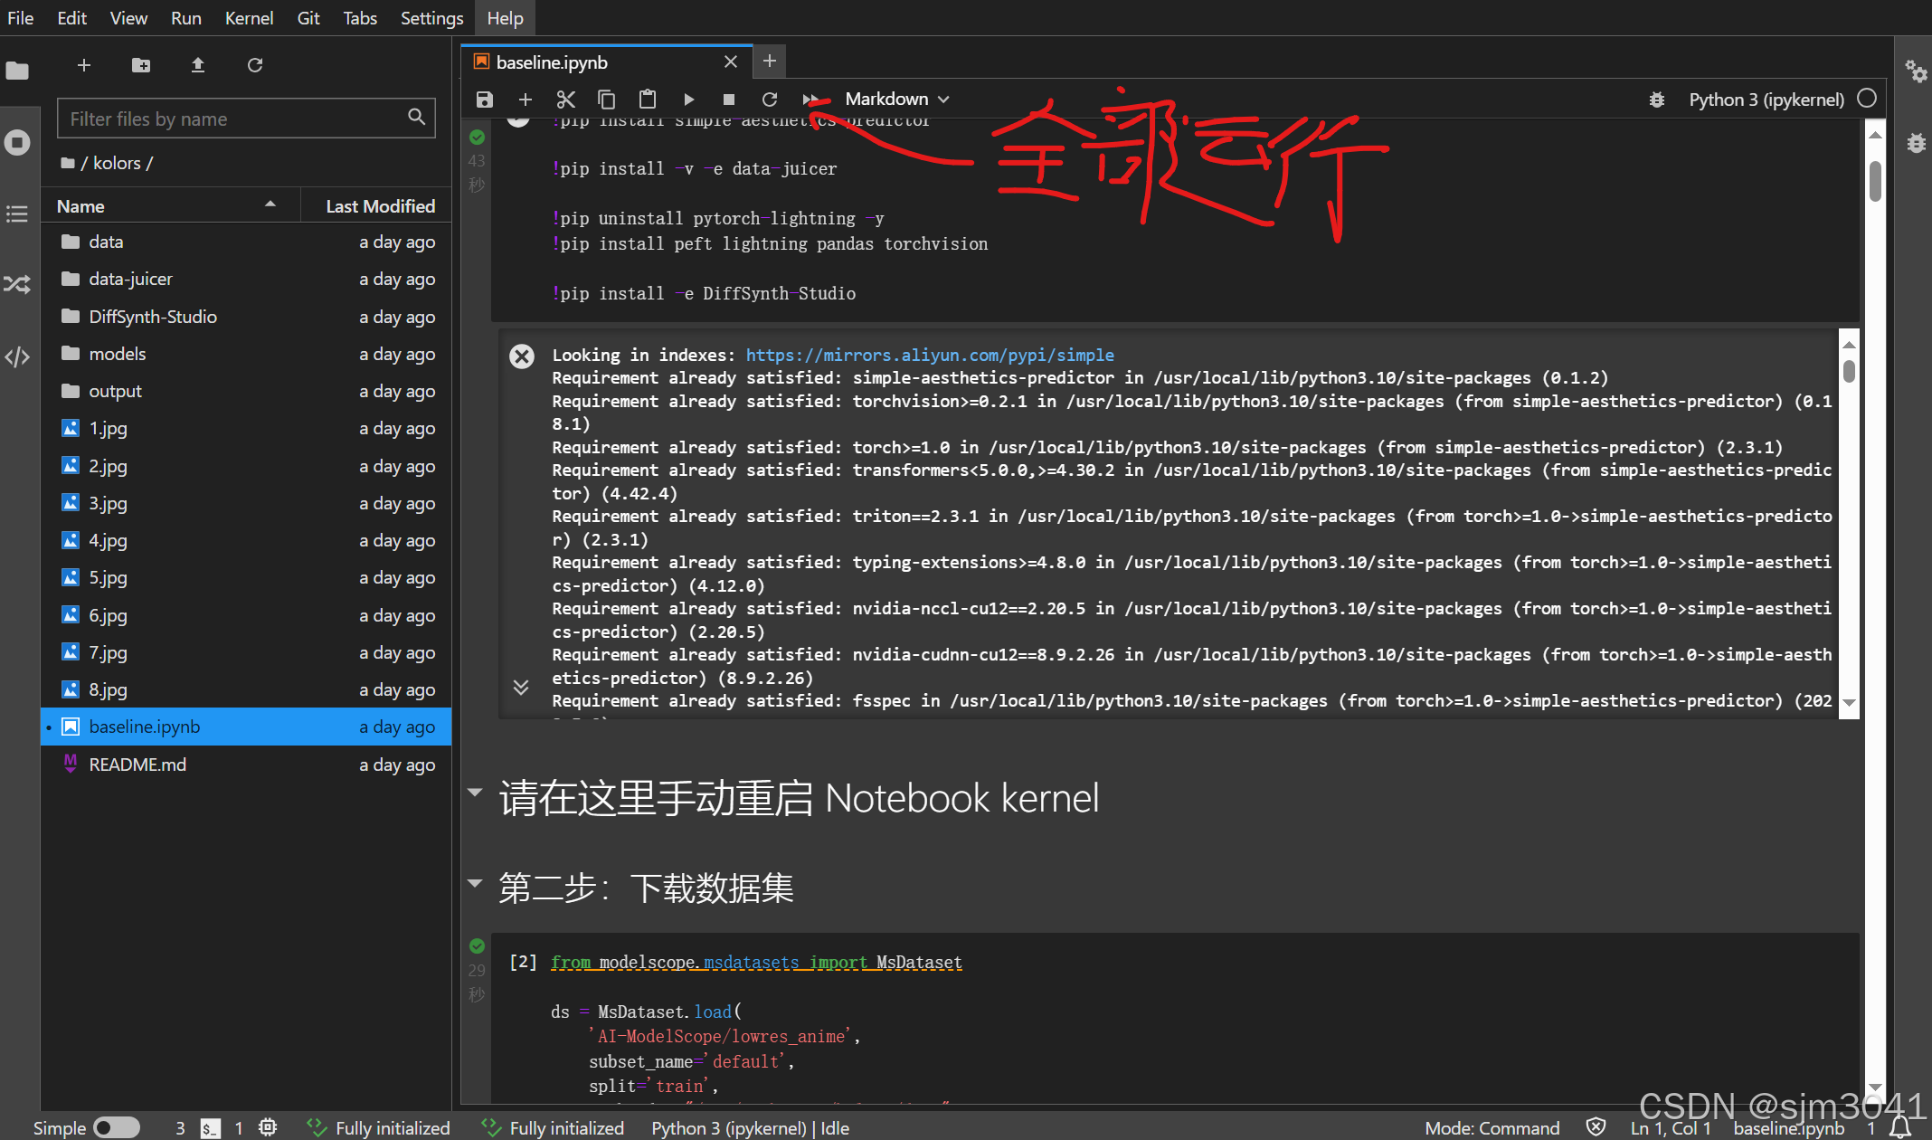
Task: Add a new tab with plus button
Action: click(769, 61)
